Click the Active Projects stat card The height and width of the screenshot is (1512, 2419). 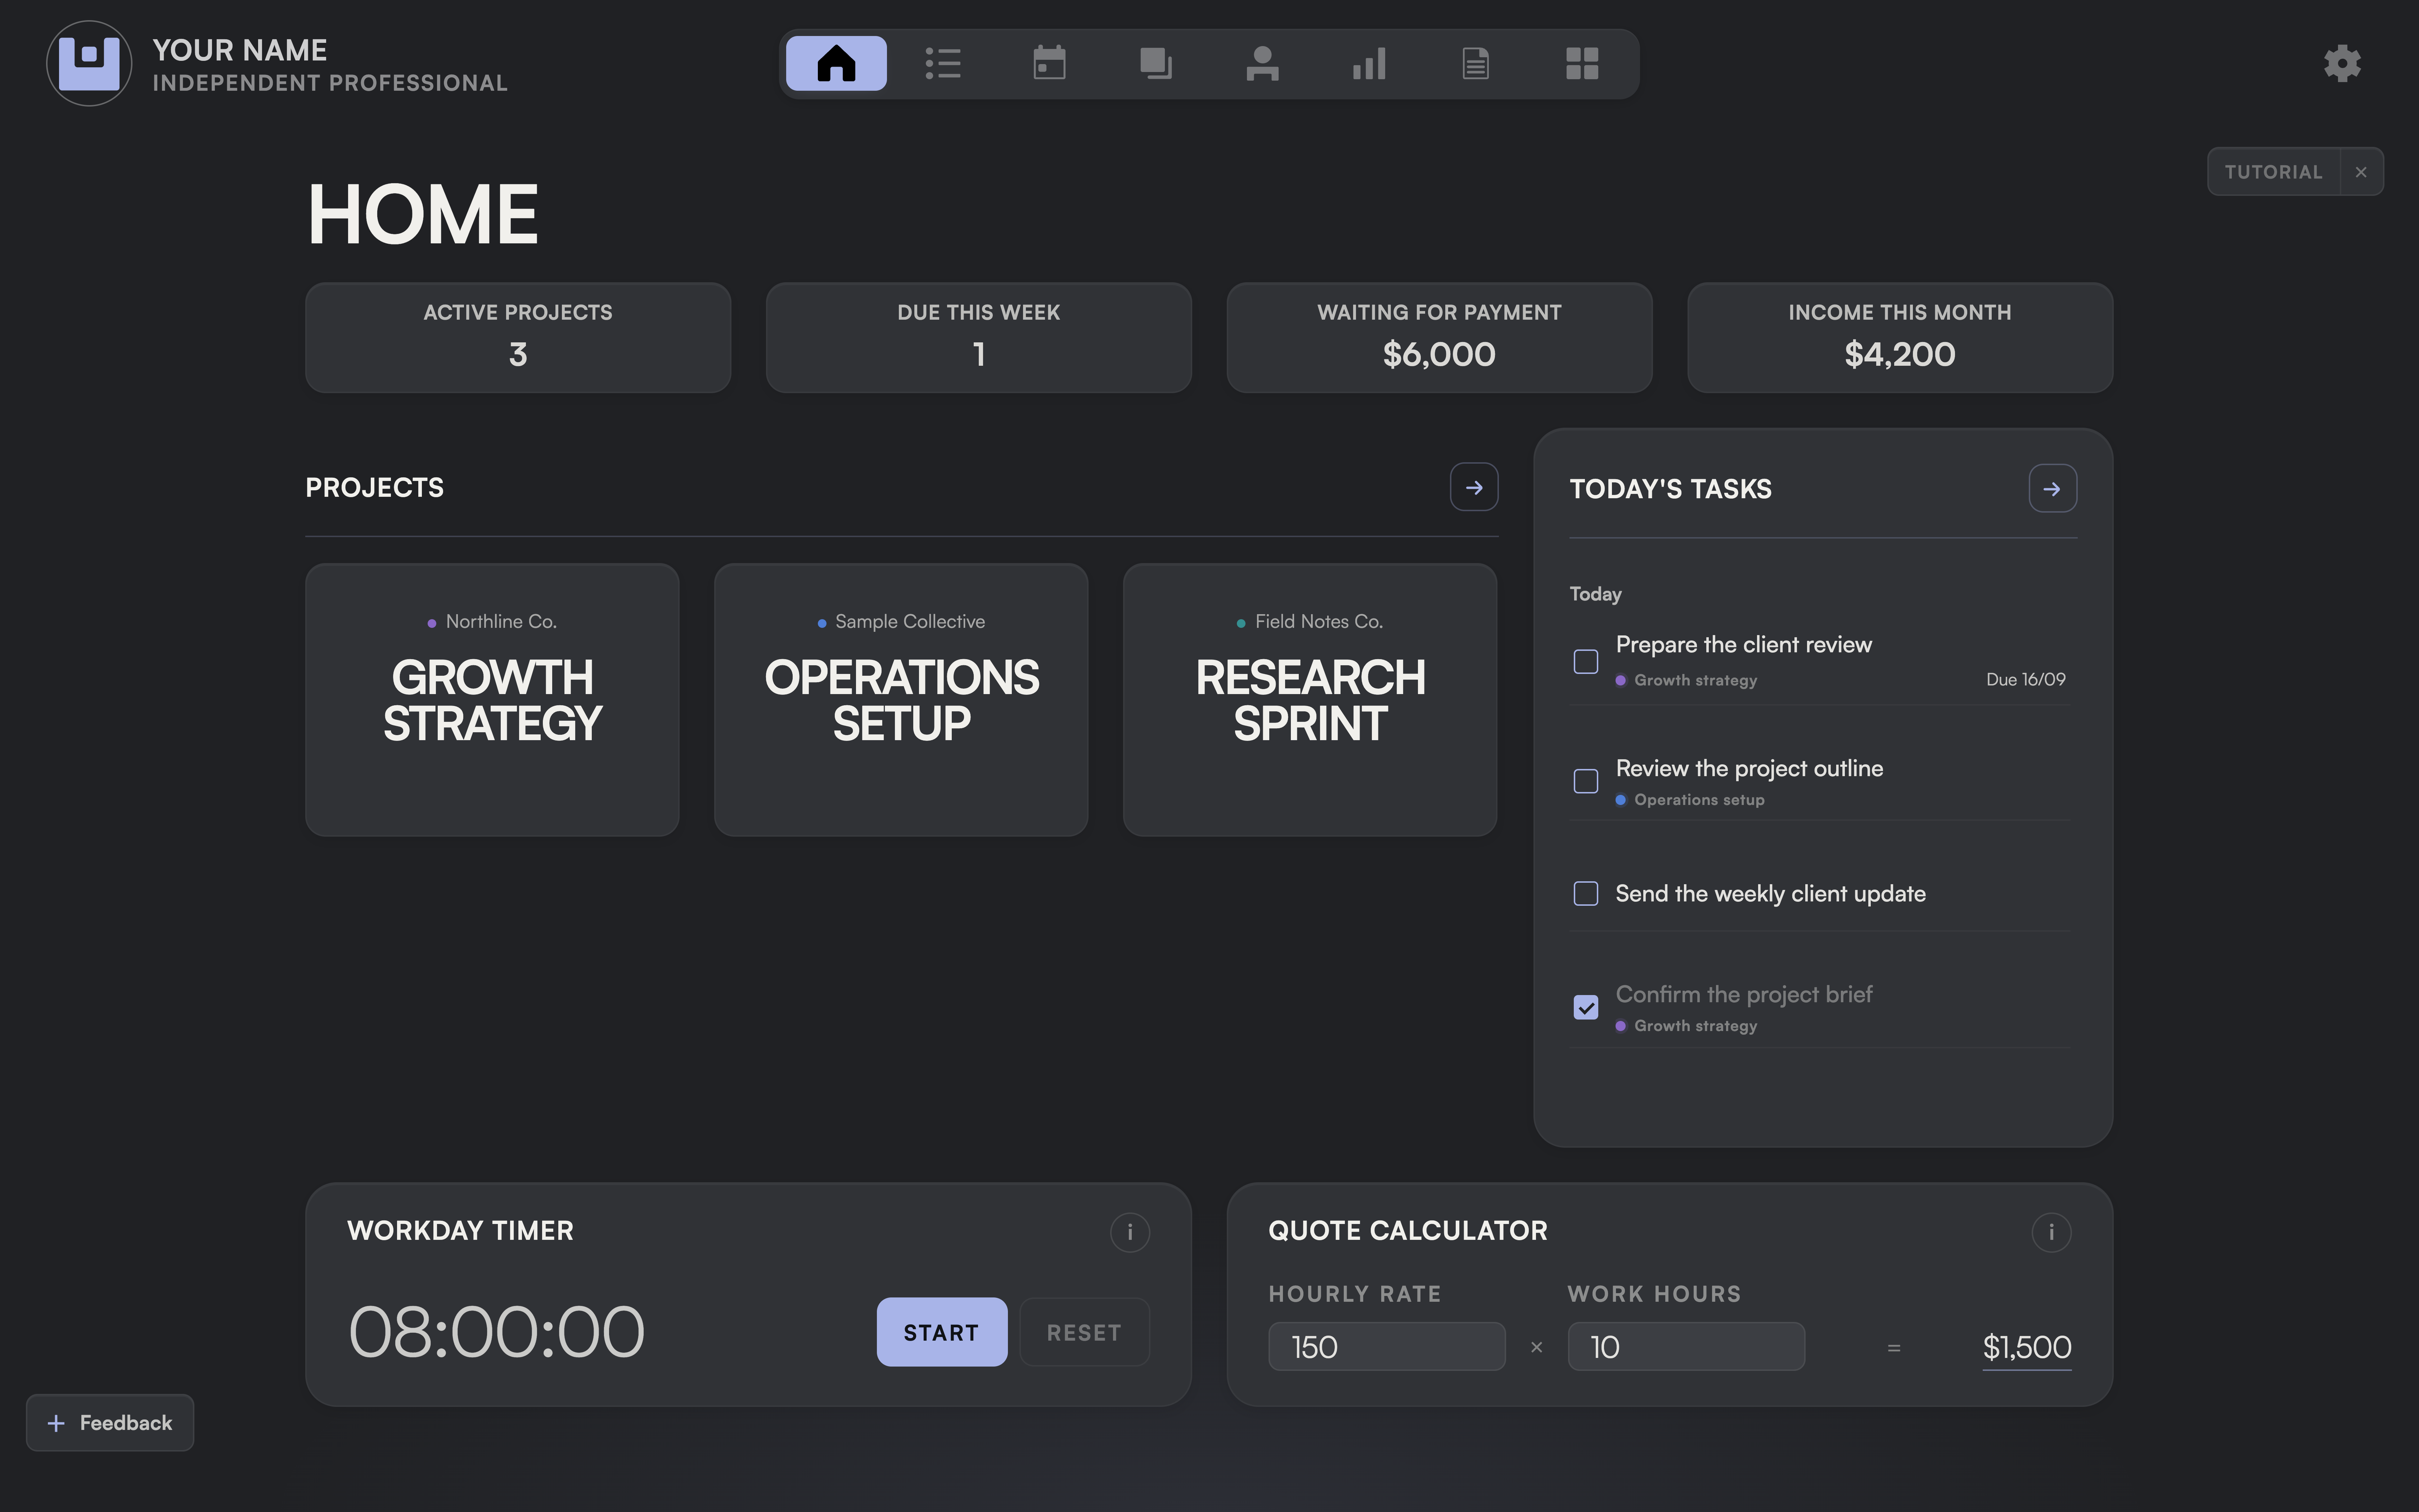coord(518,338)
